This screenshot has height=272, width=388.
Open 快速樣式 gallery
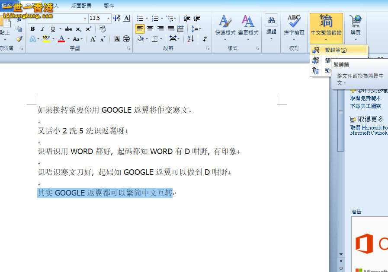(225, 28)
